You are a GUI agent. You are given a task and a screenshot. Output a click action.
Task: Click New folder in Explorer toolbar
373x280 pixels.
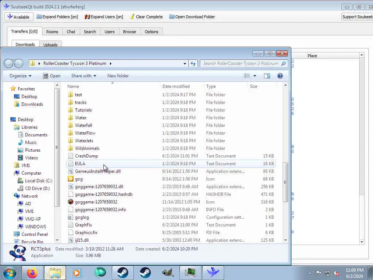pos(118,76)
